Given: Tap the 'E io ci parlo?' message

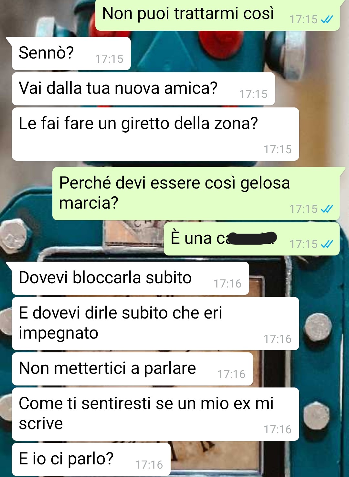Looking at the screenshot, I should [91, 459].
